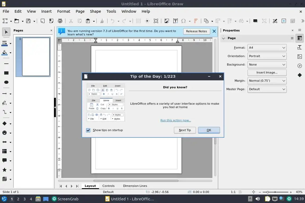The height and width of the screenshot is (203, 305).
Task: Collapse the Page section chevron
Action: pos(223,38)
